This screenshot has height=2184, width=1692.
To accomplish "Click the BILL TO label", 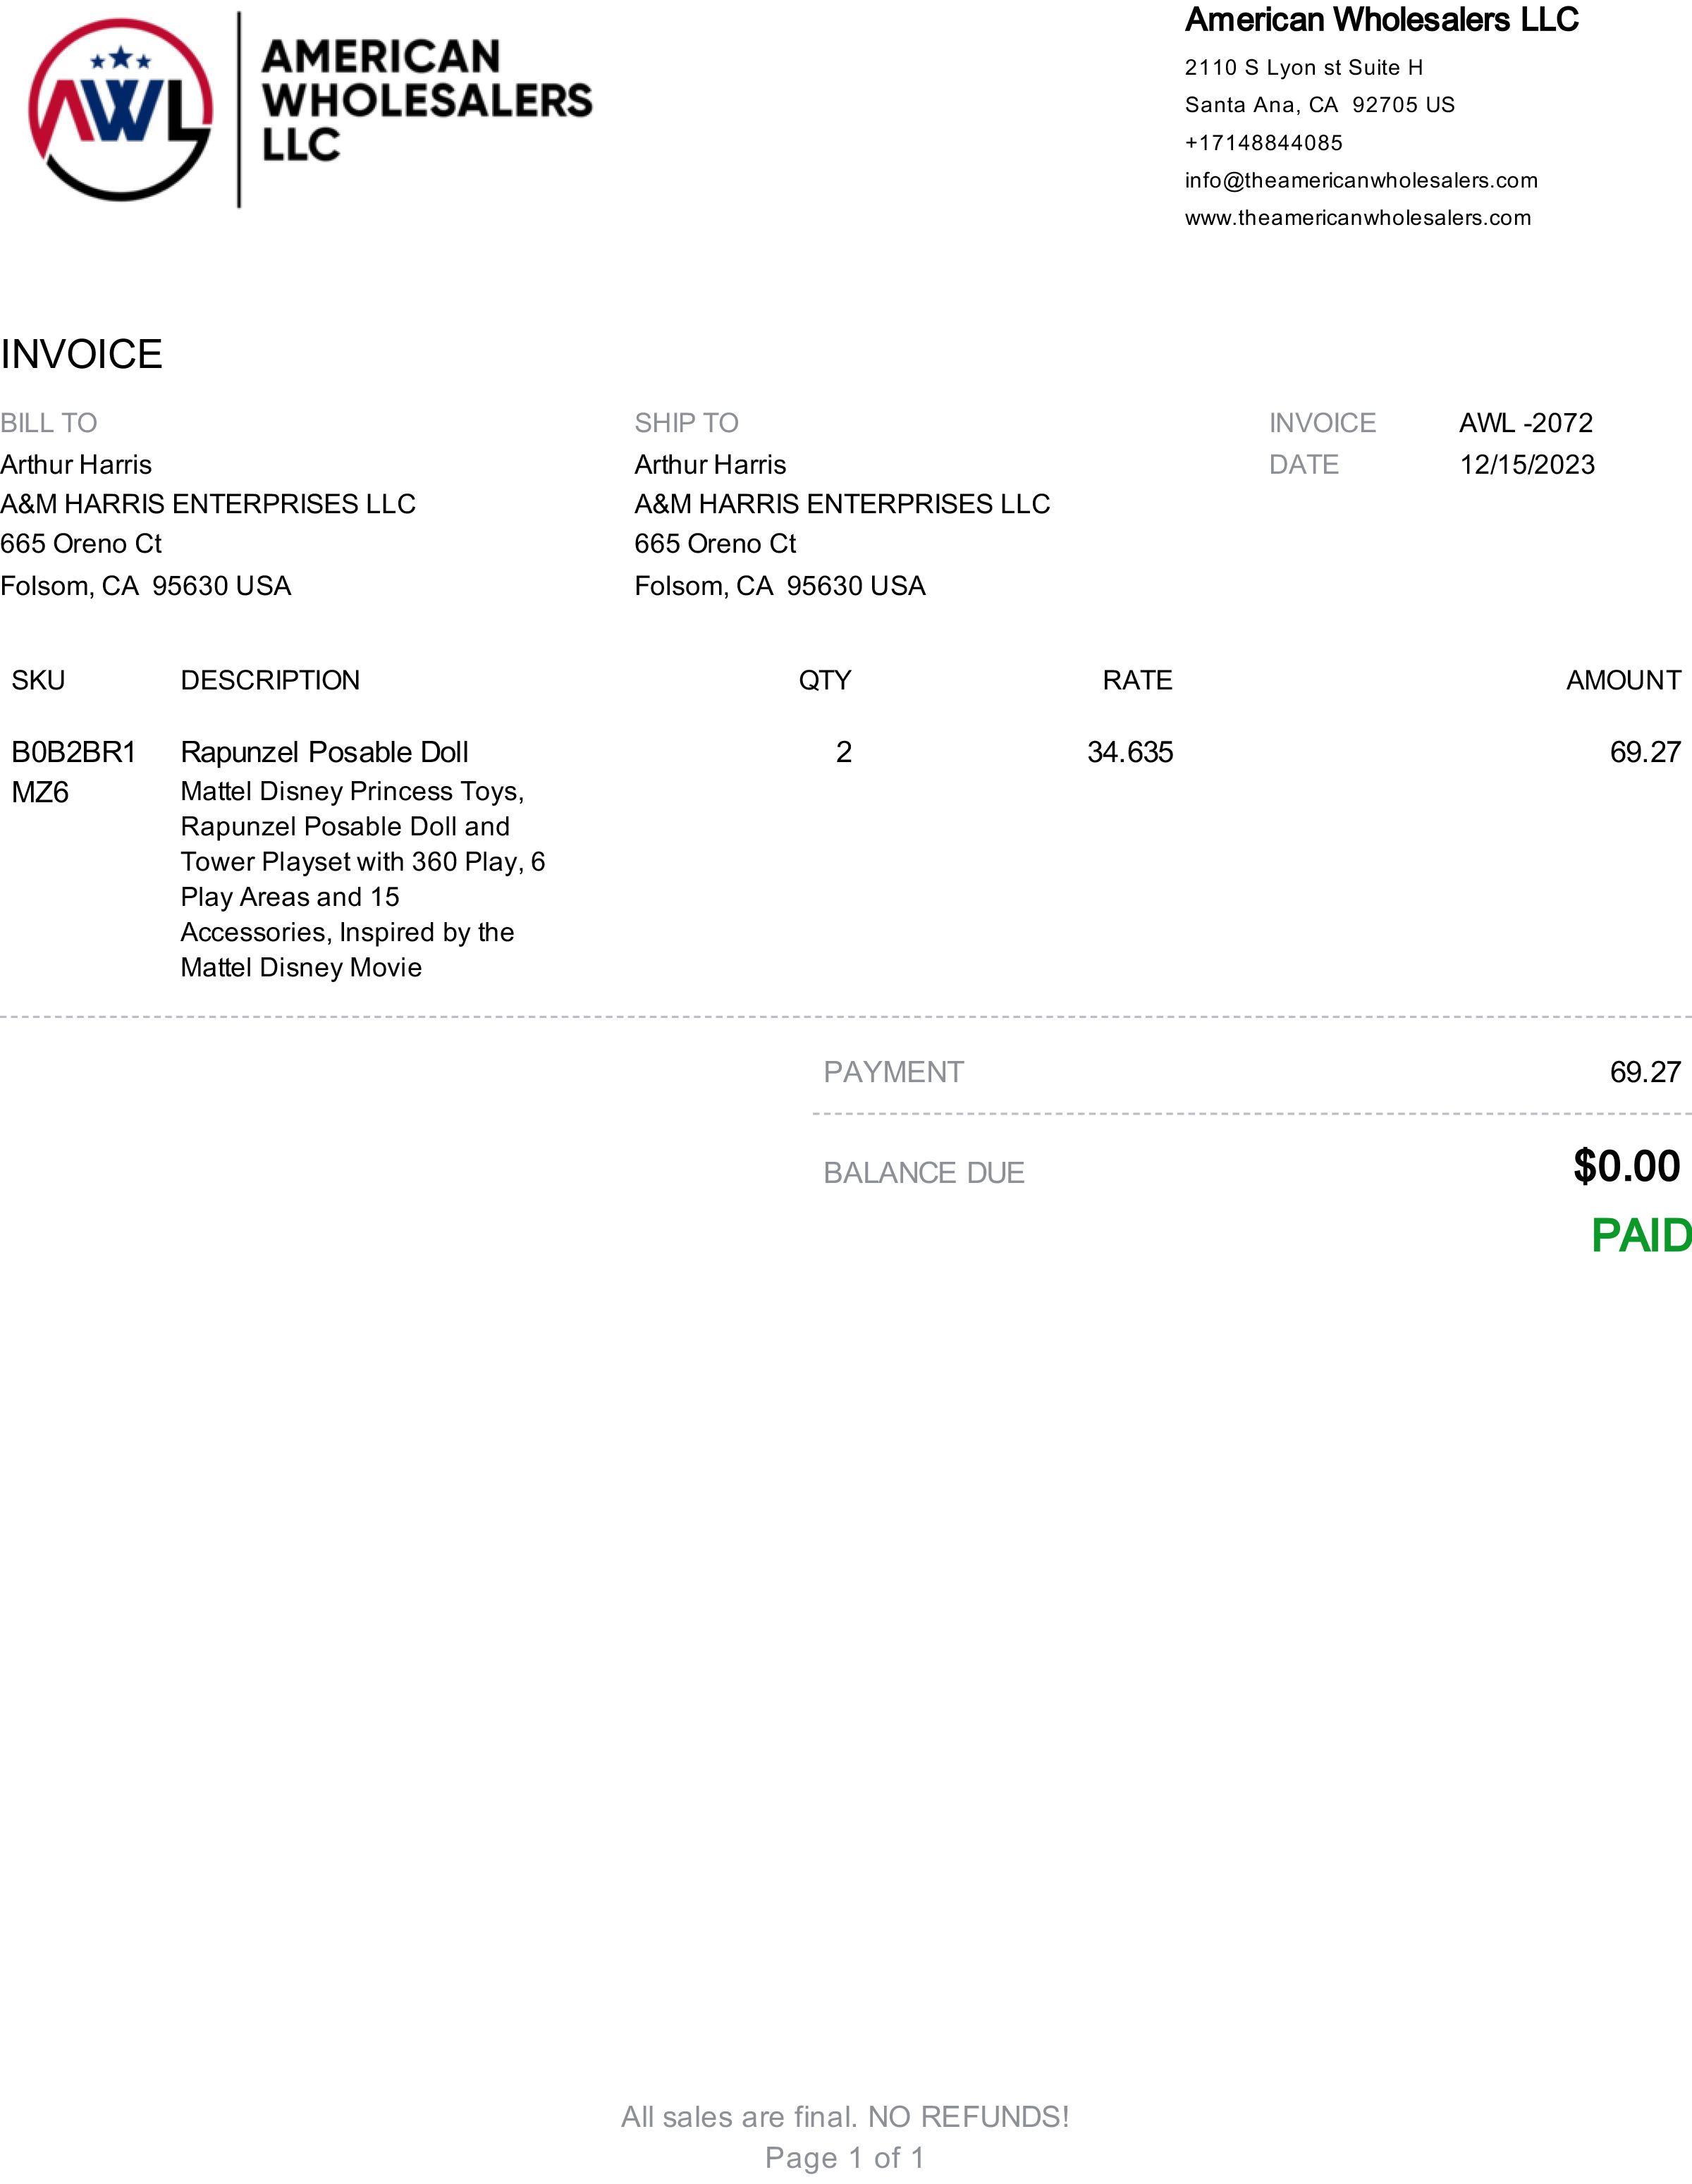I will point(49,423).
